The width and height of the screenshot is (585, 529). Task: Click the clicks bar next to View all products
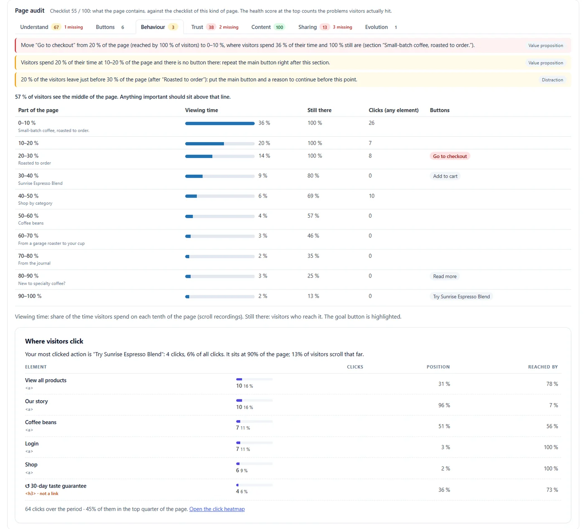(x=254, y=379)
